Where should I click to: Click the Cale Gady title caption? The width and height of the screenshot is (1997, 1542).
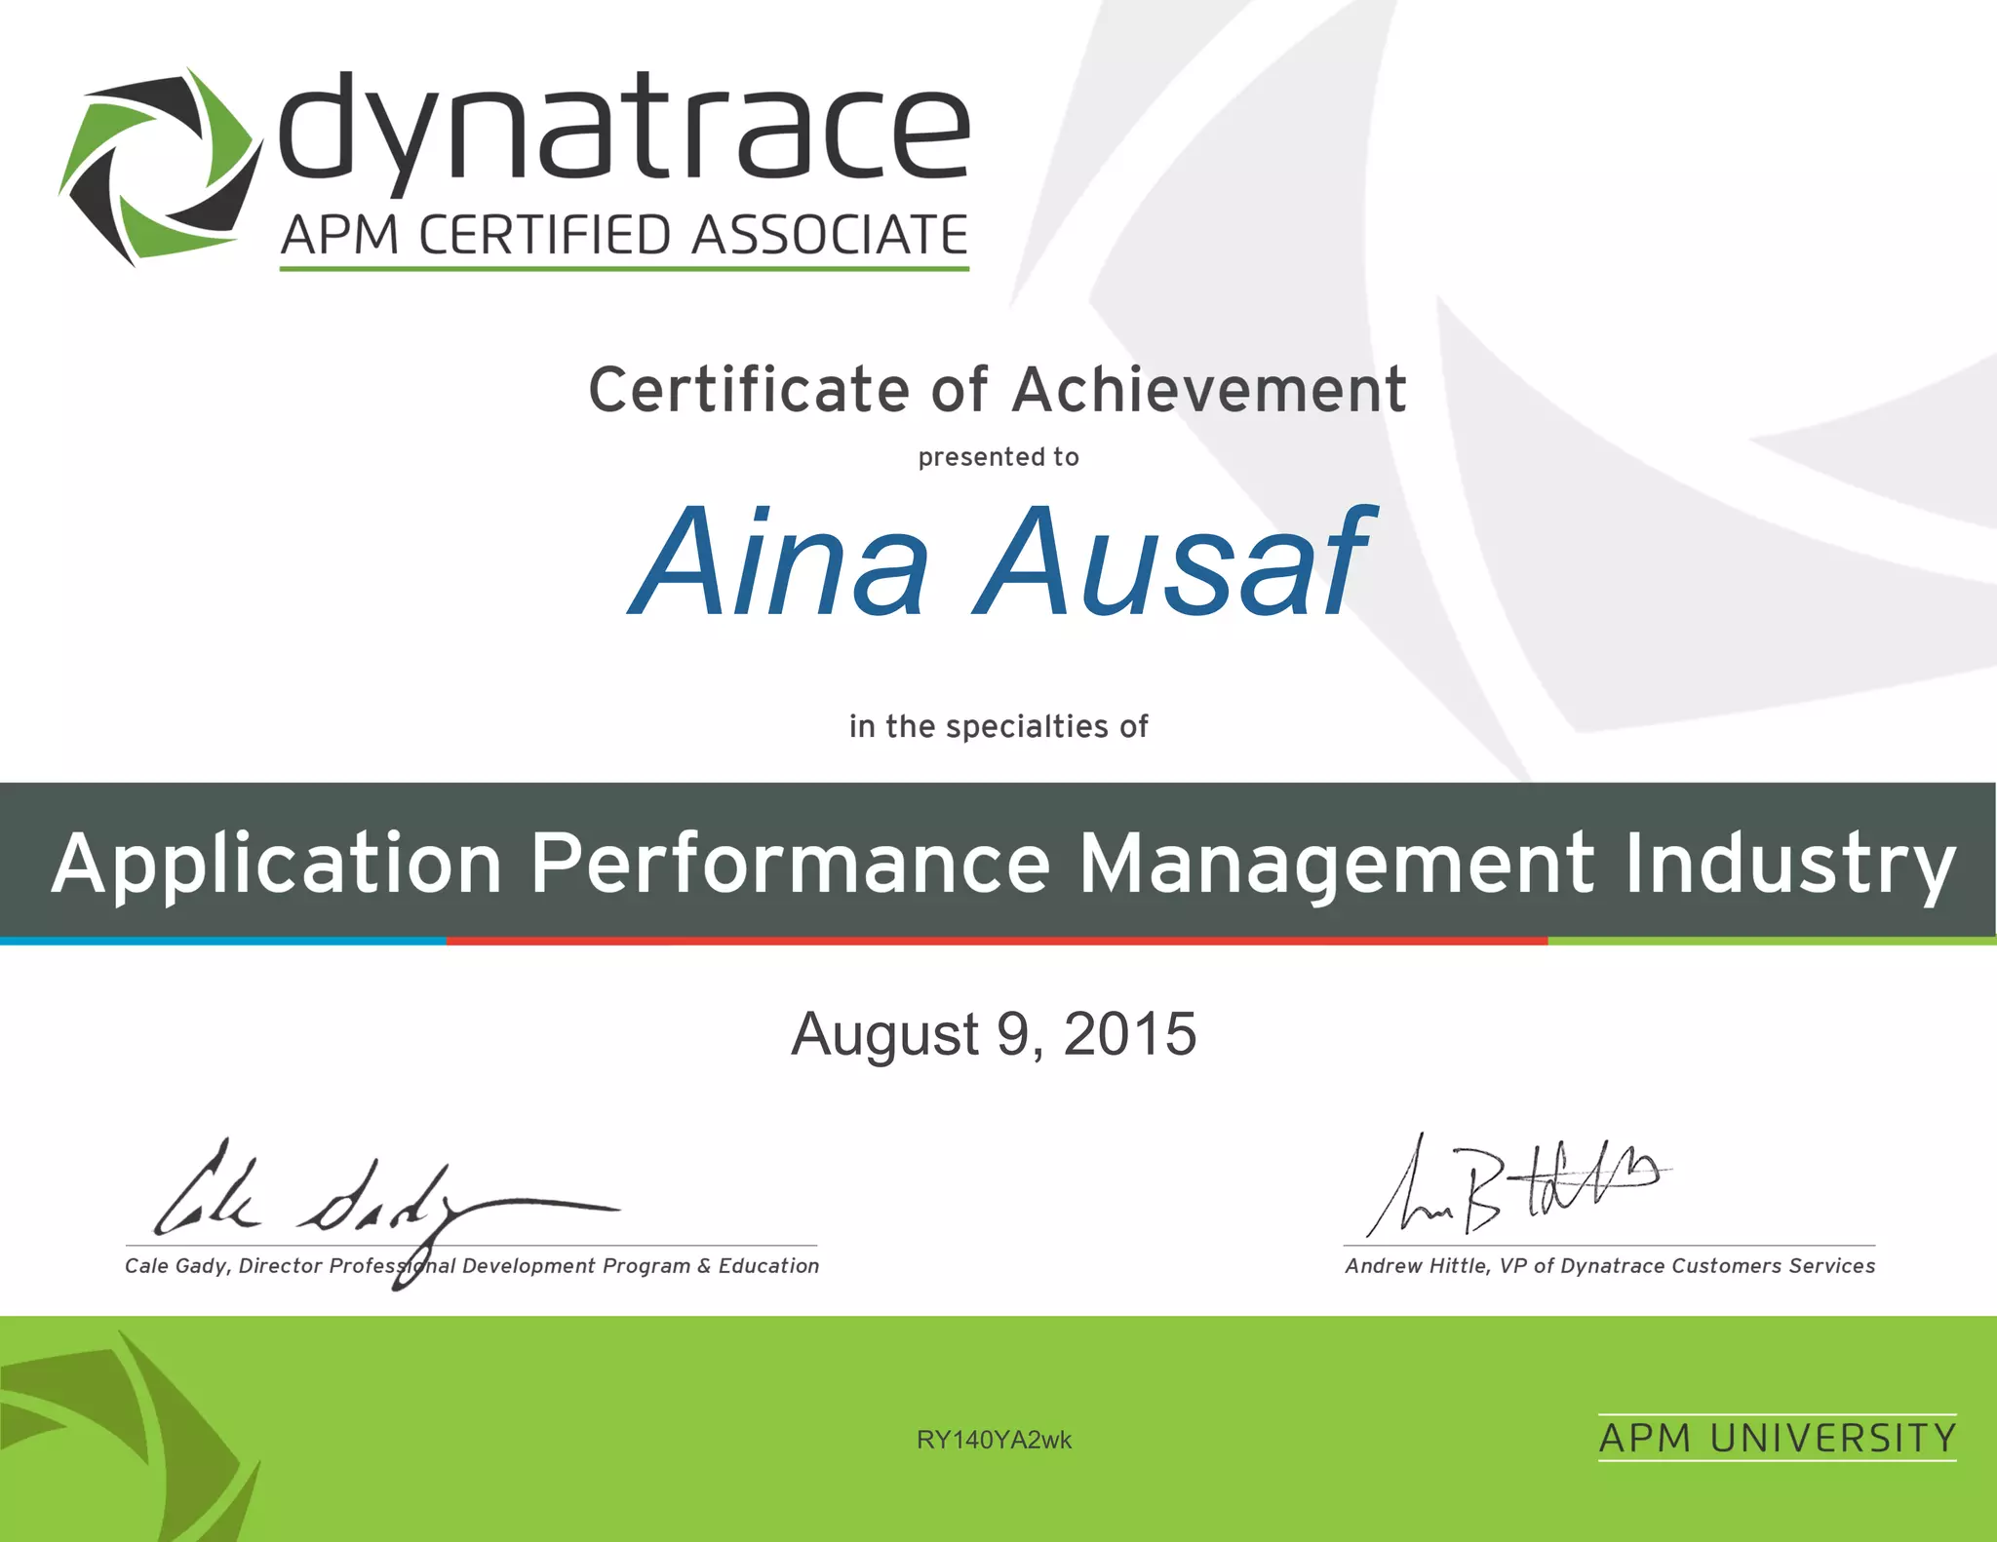(472, 1266)
